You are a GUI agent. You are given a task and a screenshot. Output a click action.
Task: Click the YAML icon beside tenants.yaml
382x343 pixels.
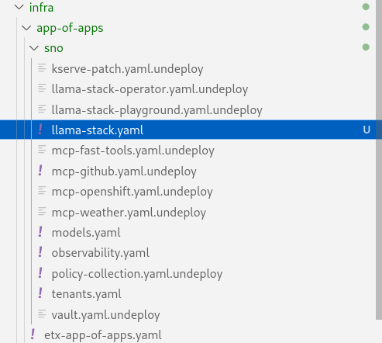[x=40, y=293]
